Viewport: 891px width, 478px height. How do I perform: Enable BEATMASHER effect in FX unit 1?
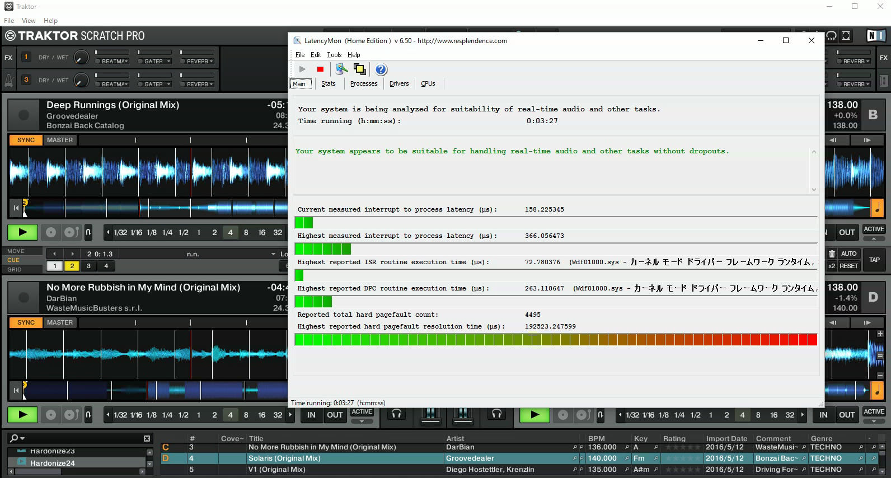pos(97,62)
